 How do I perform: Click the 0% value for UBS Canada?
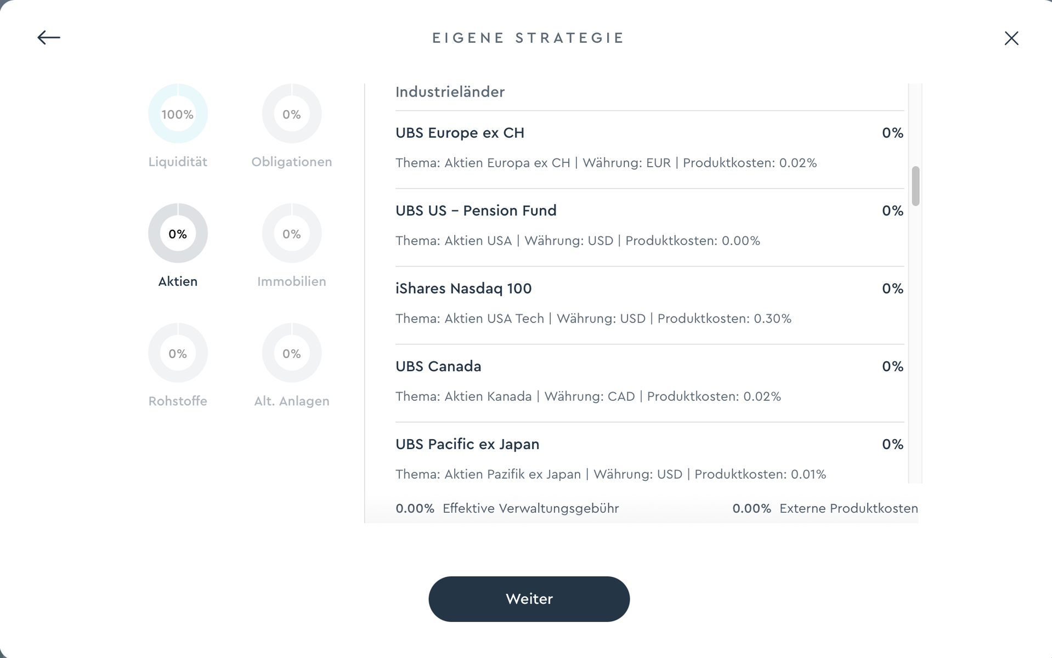(x=892, y=366)
